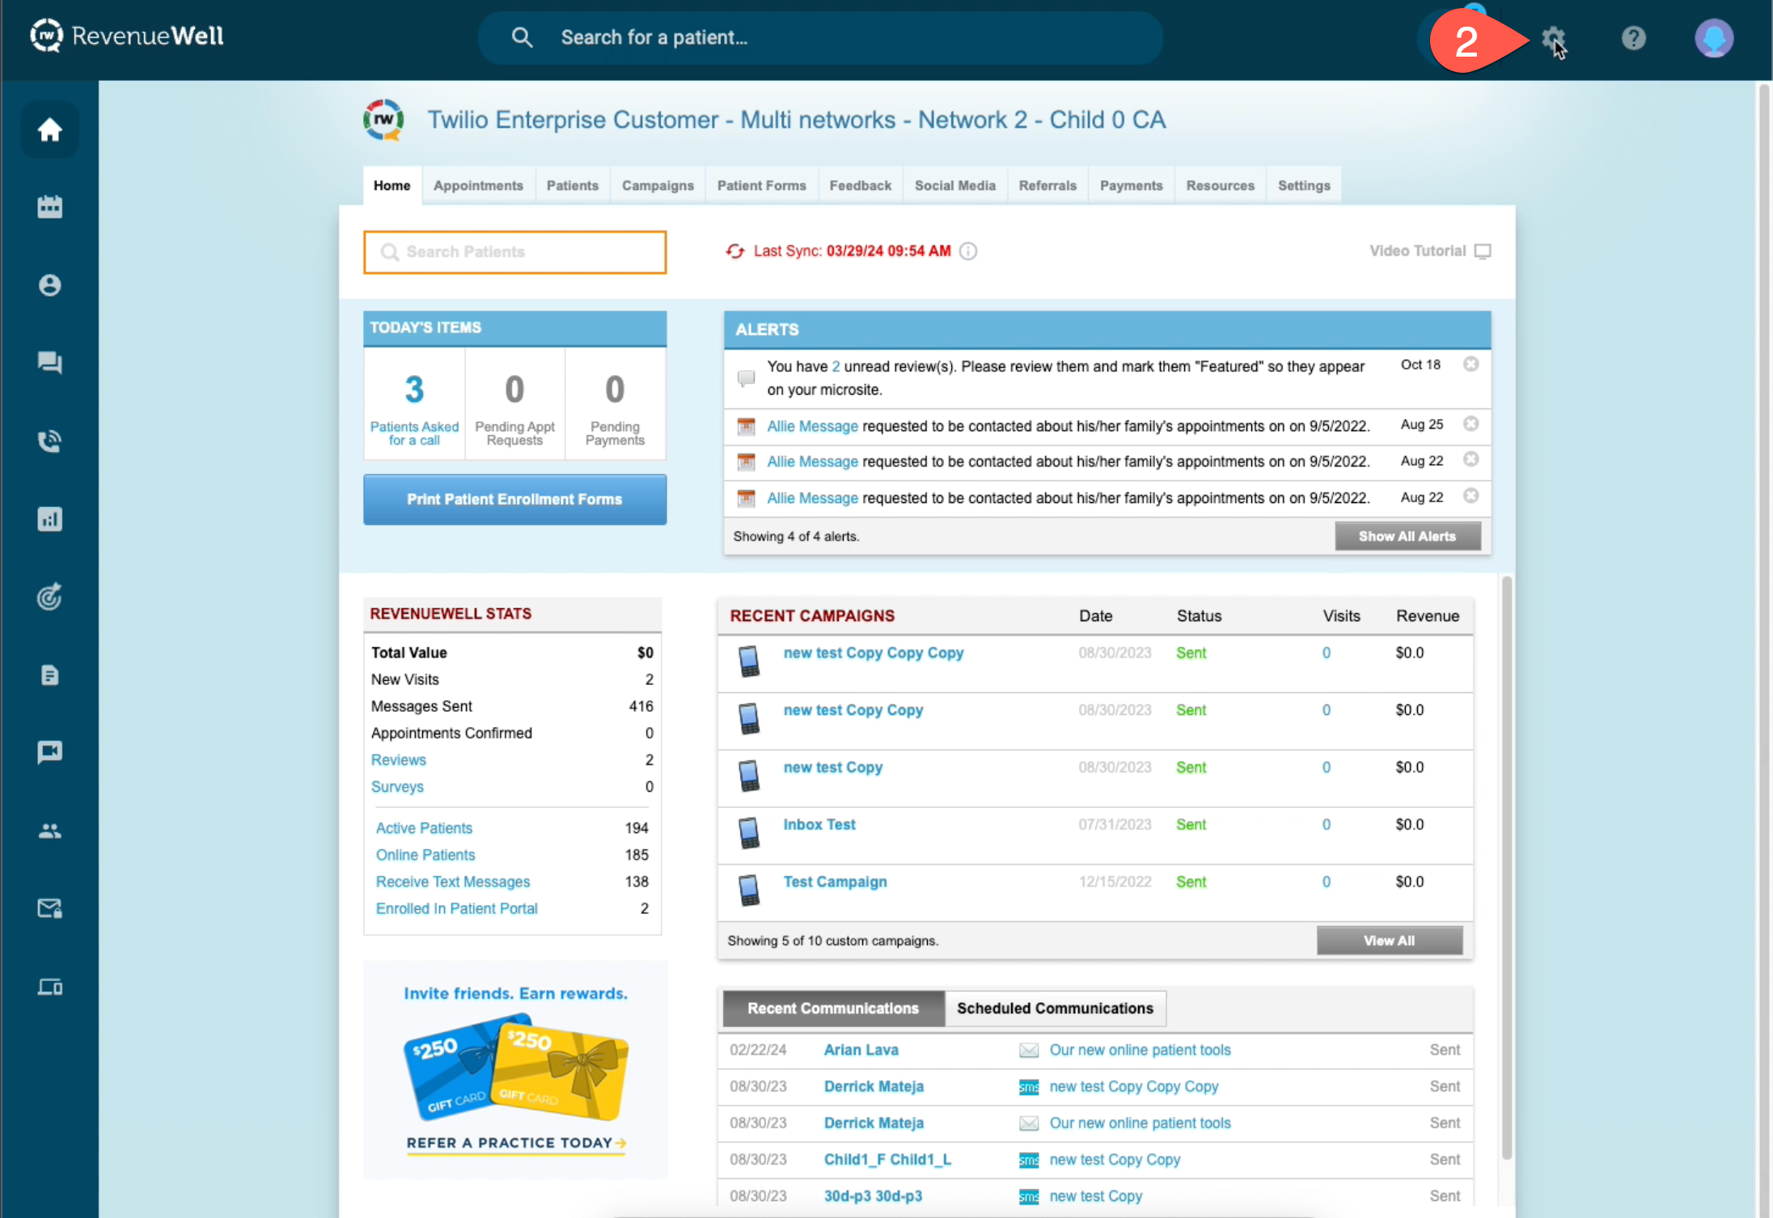Click View All campaigns button
This screenshot has width=1773, height=1218.
[1389, 941]
